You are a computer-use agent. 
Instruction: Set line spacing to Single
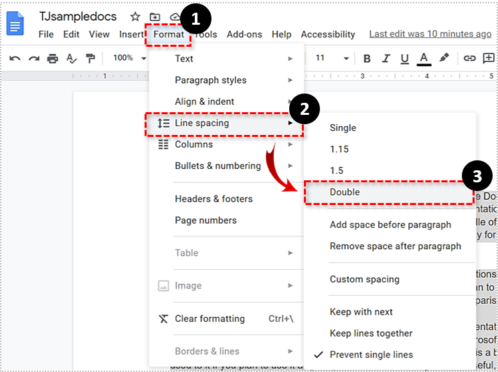coord(390,128)
